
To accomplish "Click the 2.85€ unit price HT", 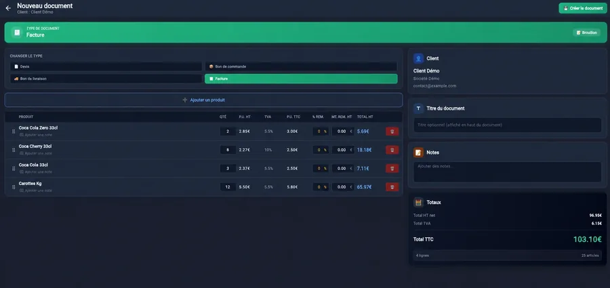I will coord(244,131).
